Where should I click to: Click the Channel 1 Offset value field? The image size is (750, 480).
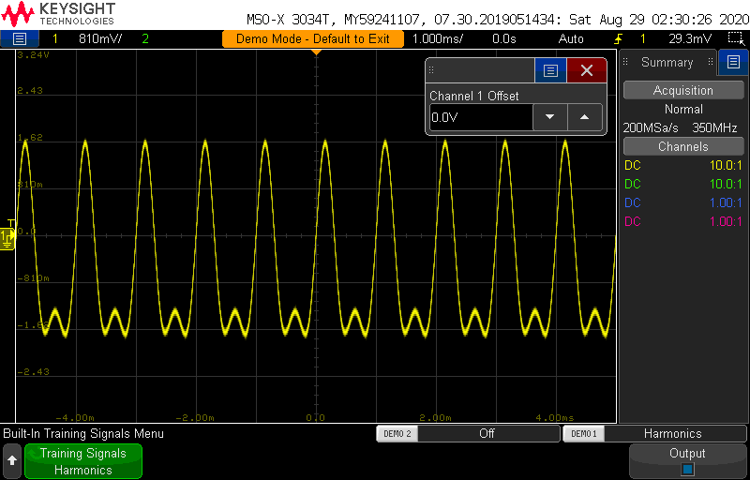[481, 117]
